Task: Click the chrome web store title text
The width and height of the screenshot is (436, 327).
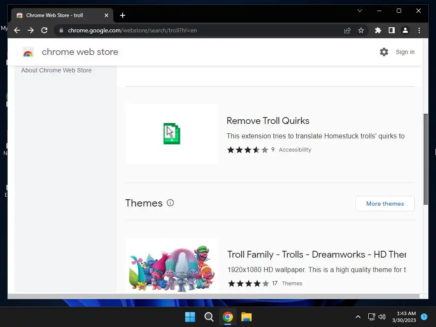Action: click(80, 52)
